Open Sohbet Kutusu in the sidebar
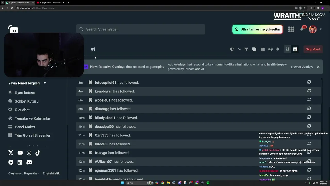 [23, 101]
